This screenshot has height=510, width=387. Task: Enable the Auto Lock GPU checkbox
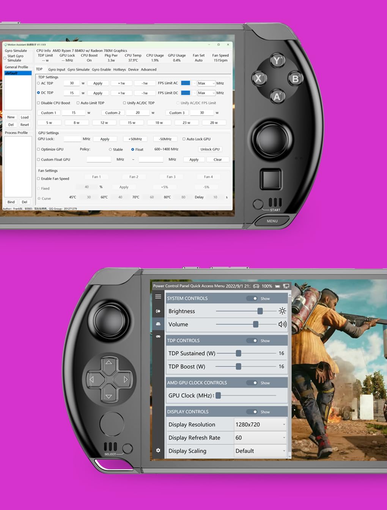point(184,139)
